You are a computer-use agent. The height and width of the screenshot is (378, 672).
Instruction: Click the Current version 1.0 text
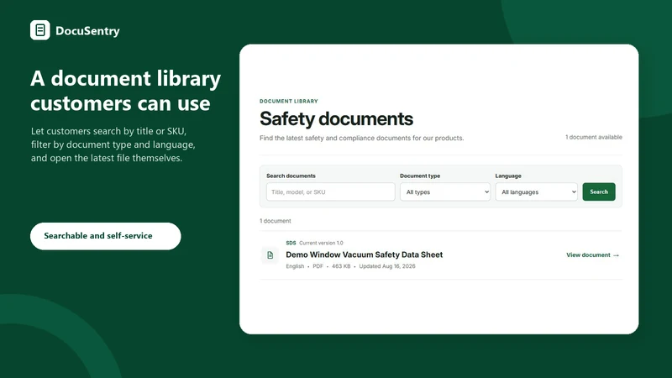coord(321,243)
